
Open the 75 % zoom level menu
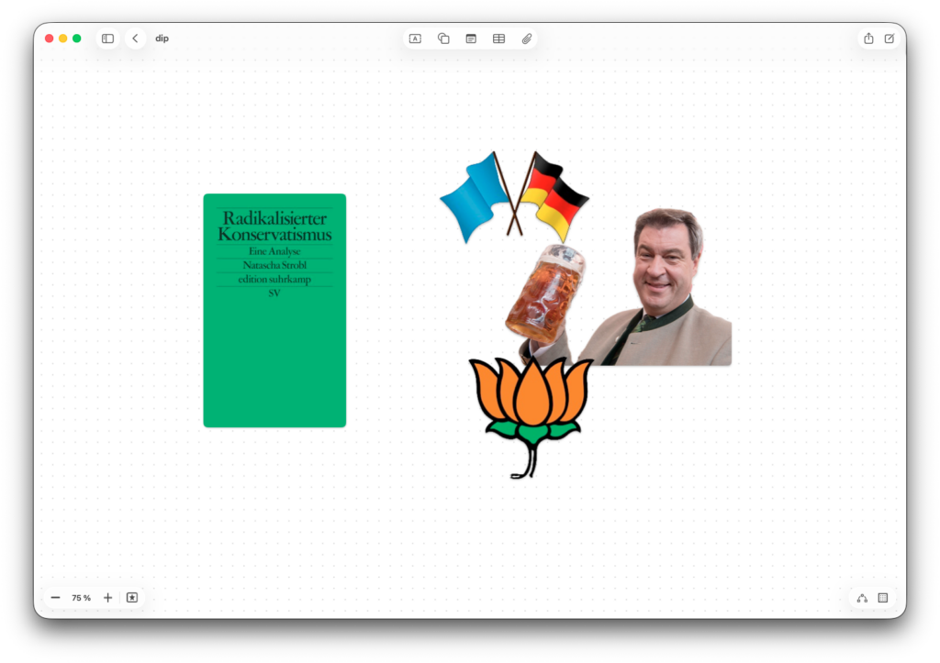(x=82, y=598)
